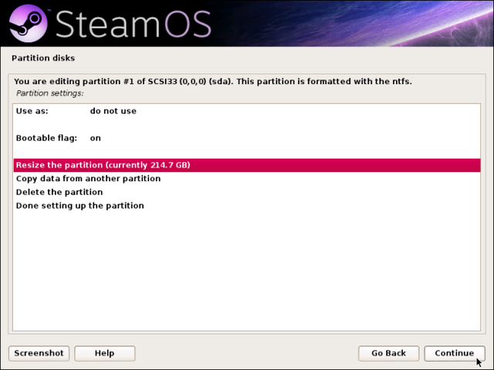Screen dimensions: 494x370
Task: Click the SteamOS wordmark text
Action: pos(134,24)
